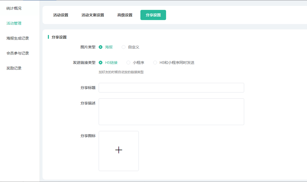Open 海报生成记录 from the sidebar

pyautogui.click(x=18, y=38)
